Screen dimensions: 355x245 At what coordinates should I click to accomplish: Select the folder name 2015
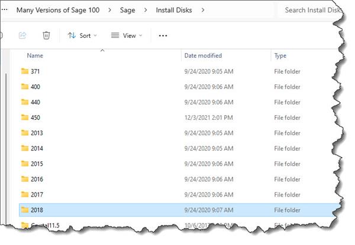[37, 164]
